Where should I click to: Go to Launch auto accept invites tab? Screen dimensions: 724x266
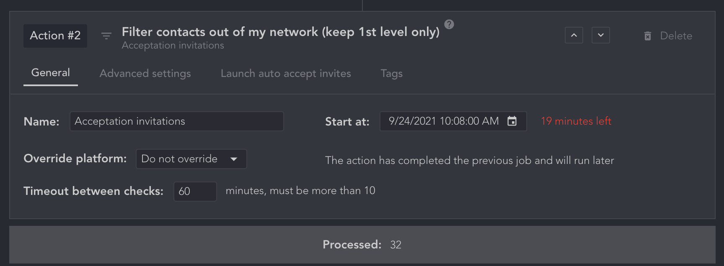286,74
